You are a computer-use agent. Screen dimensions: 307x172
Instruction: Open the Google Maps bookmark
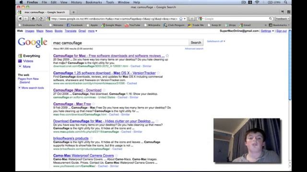111,25
